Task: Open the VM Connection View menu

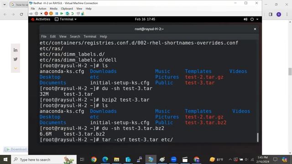Action: tap(79, 9)
